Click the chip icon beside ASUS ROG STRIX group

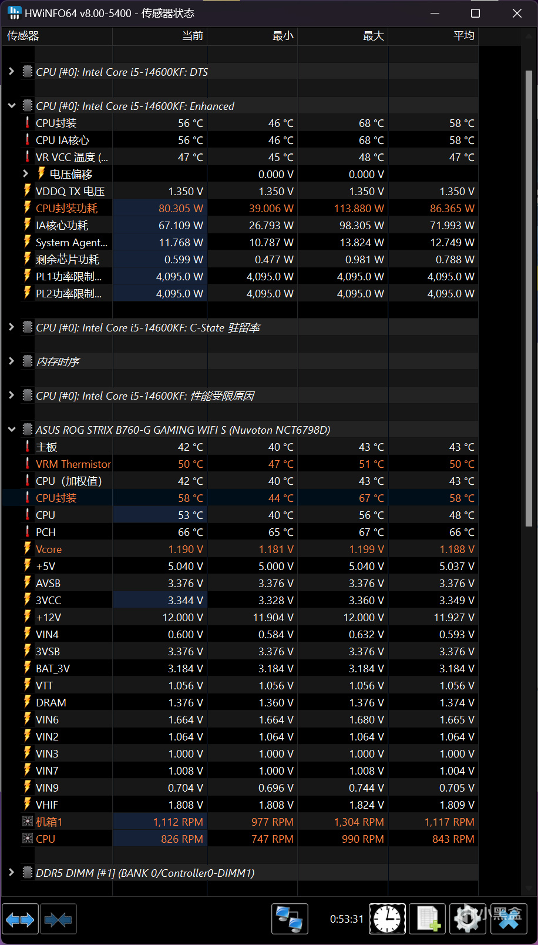point(27,429)
